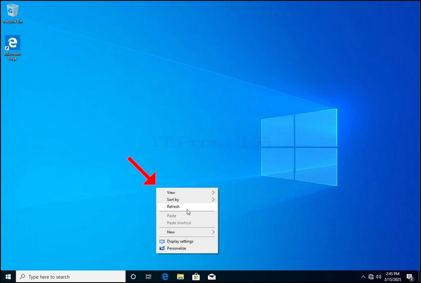421x283 pixels.
Task: Open the Windows Start button
Action: pyautogui.click(x=8, y=276)
